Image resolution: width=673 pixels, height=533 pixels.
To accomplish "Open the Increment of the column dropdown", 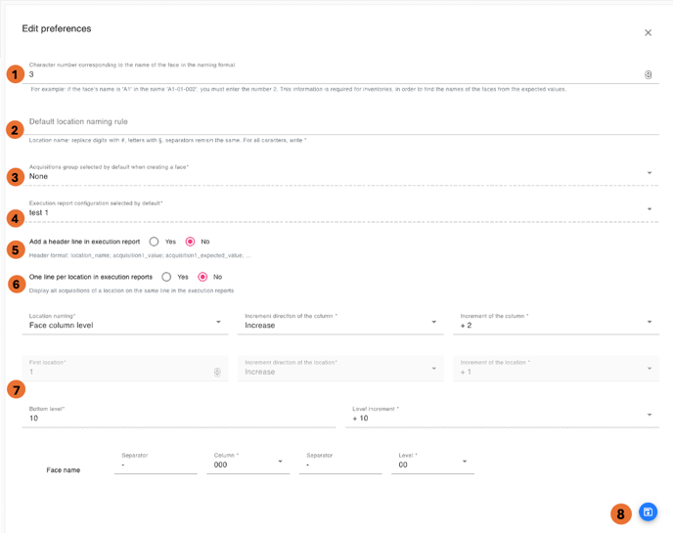I will click(555, 325).
